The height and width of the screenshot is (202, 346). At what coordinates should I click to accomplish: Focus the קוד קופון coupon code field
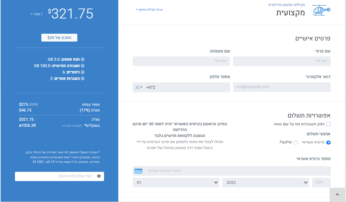click(x=60, y=176)
